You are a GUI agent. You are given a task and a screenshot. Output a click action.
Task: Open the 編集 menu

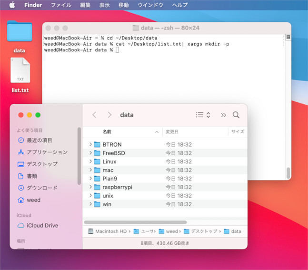(85, 5)
